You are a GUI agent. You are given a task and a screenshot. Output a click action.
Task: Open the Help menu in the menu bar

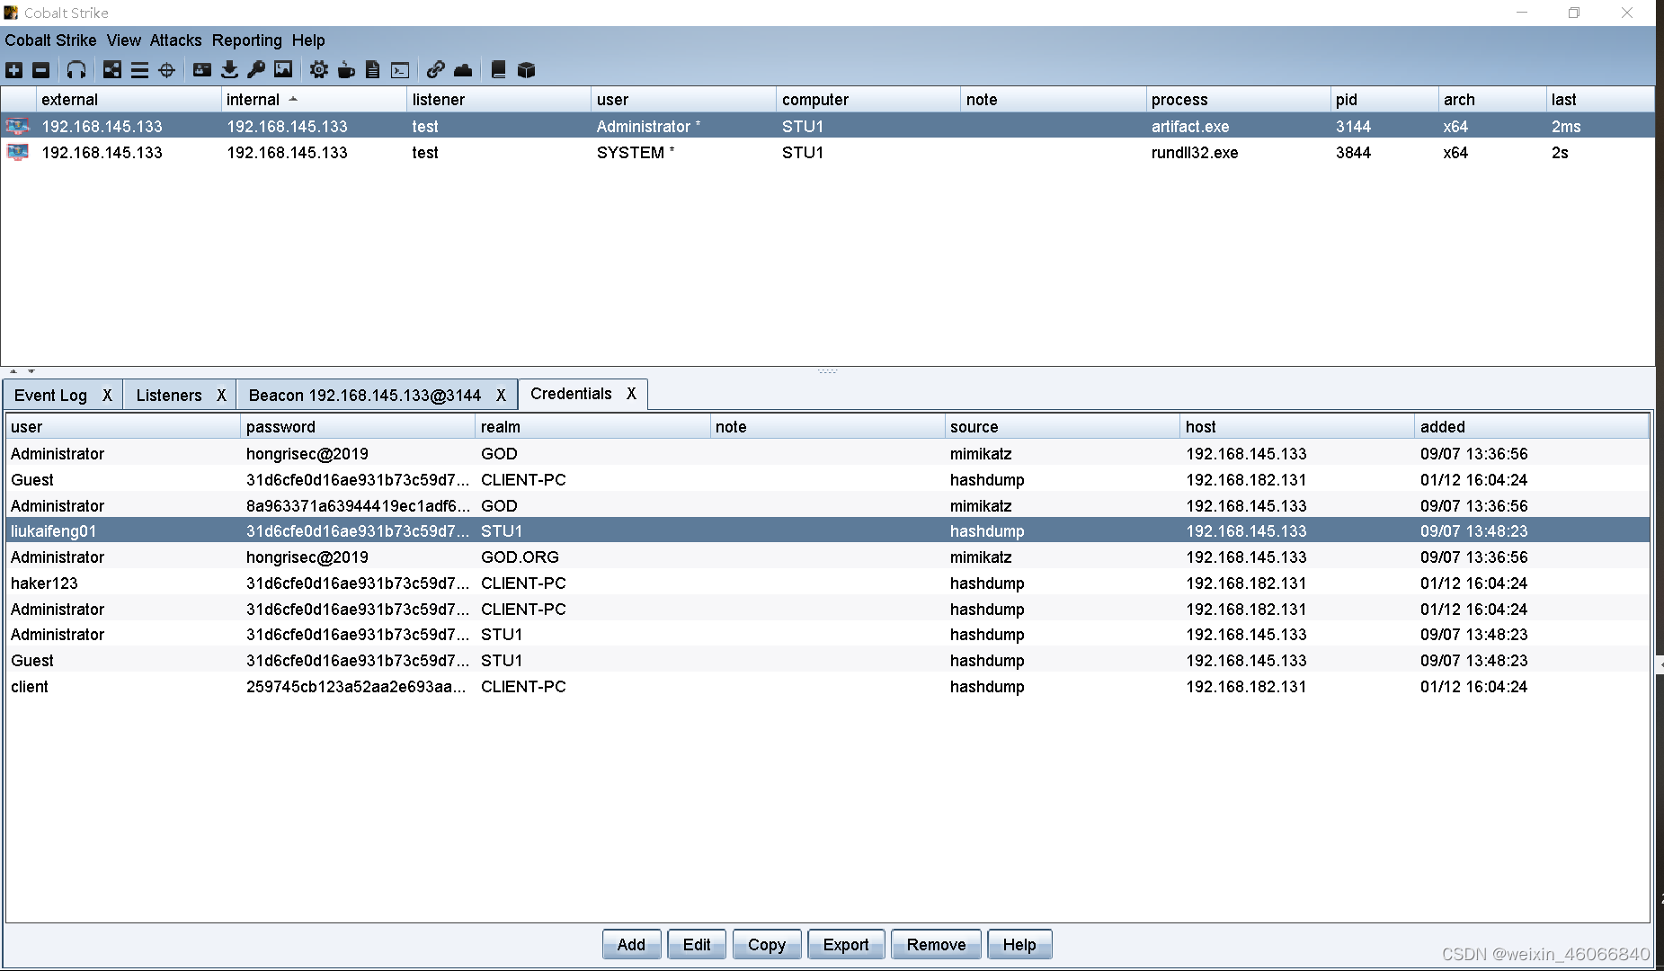pyautogui.click(x=308, y=40)
